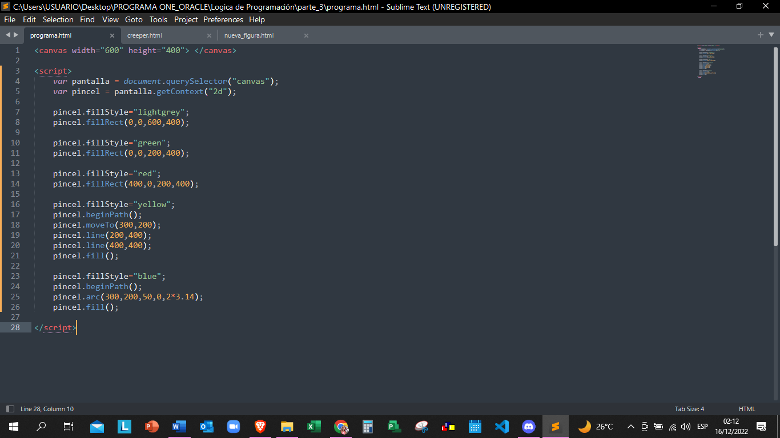This screenshot has height=438, width=780.
Task: Open the Project menu
Action: point(186,19)
